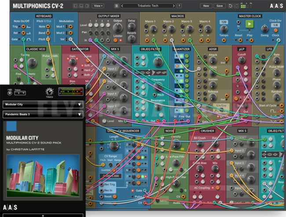The image size is (286, 217).
Task: Open the Voices selector in the player
Action: (20, 93)
